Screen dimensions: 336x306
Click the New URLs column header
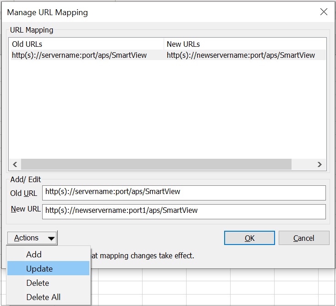245,44
